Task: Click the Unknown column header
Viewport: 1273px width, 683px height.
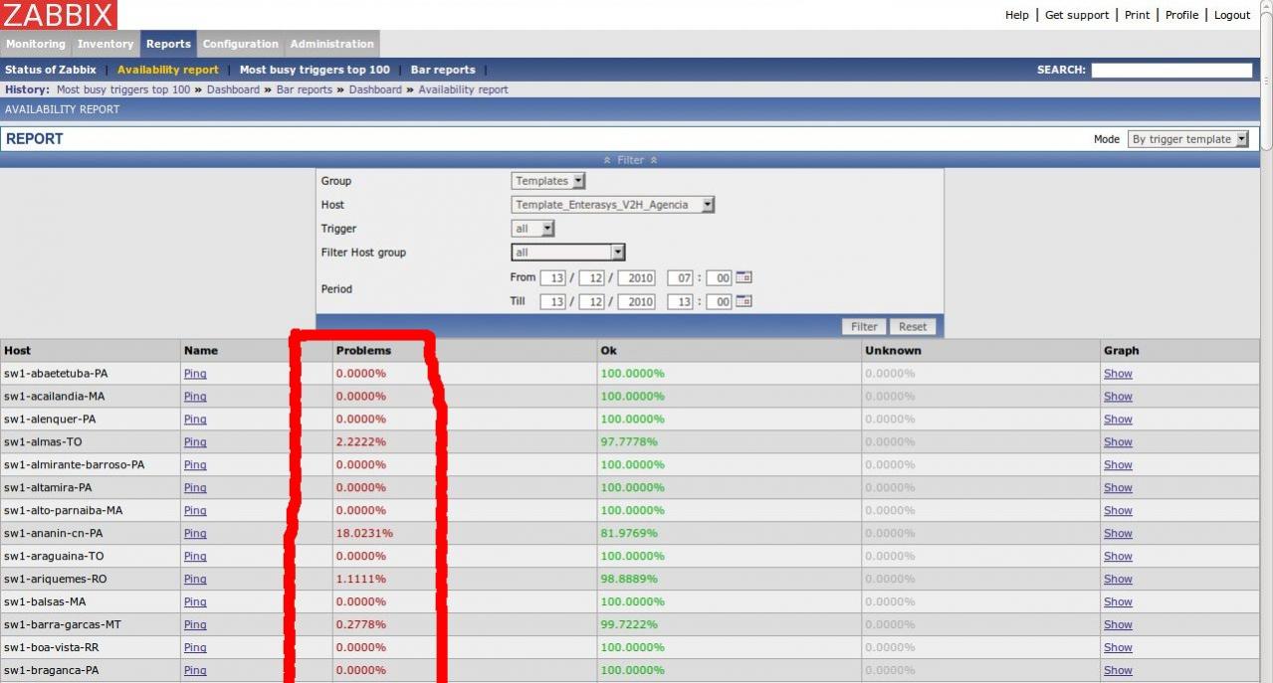Action: click(893, 351)
